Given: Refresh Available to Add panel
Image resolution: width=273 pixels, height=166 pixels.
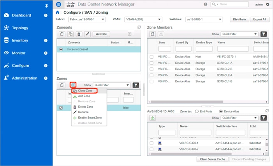Looking at the screenshot, I should [x=267, y=111].
